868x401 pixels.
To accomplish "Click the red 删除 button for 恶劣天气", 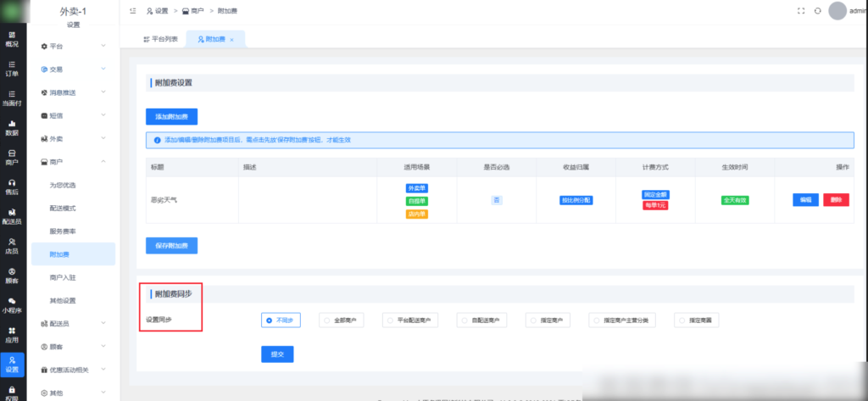I will point(835,200).
